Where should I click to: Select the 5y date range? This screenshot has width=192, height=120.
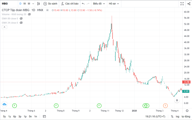pos(4,116)
